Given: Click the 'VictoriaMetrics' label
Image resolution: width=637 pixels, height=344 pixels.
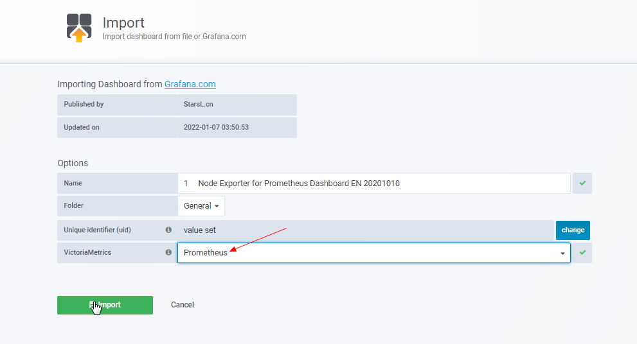Looking at the screenshot, I should tap(87, 252).
